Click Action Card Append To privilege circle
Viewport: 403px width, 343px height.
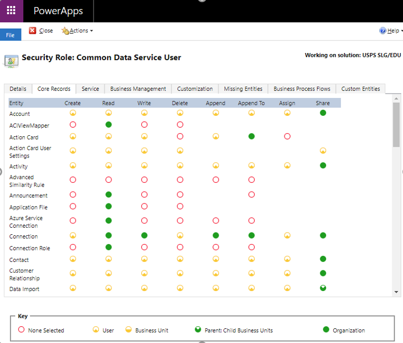(x=252, y=136)
